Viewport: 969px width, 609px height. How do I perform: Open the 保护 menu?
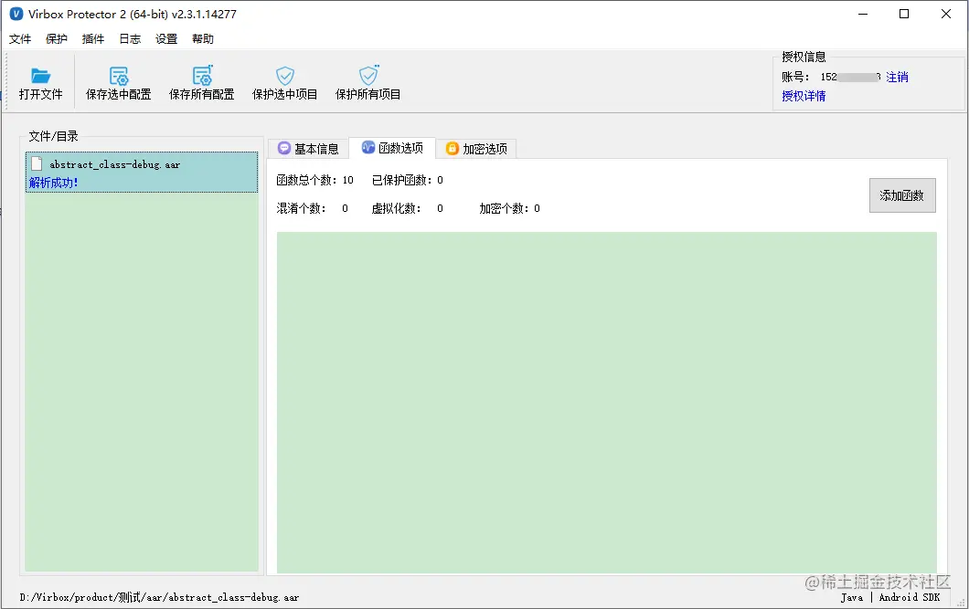[x=57, y=39]
